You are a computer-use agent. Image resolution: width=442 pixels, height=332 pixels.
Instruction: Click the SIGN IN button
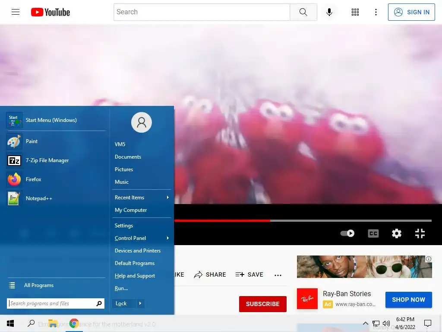click(x=411, y=12)
